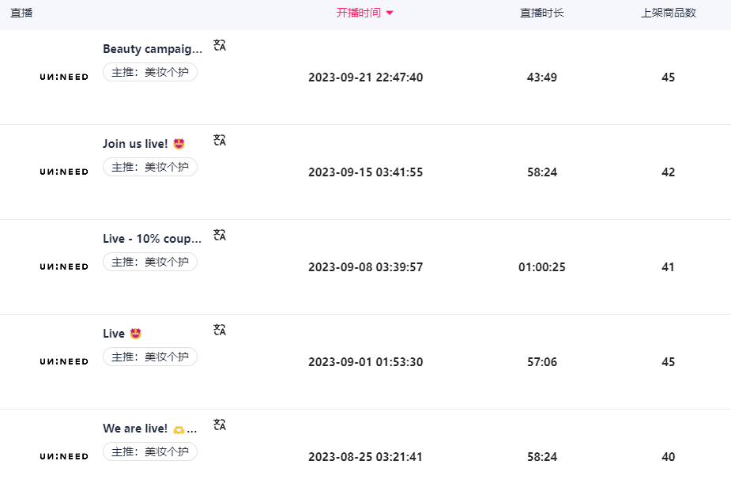Click UNNEED logo on 2023-08-25 row
The height and width of the screenshot is (491, 731).
pos(64,456)
